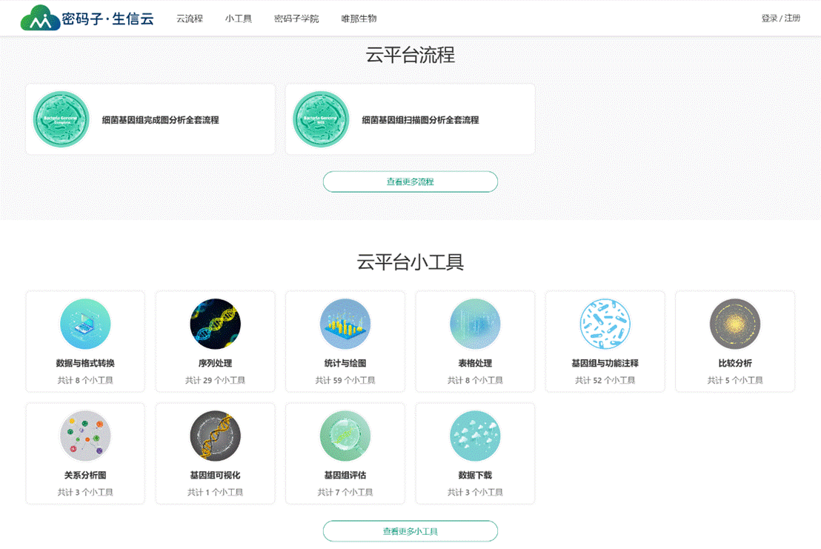Click 序列处理 label

215,363
